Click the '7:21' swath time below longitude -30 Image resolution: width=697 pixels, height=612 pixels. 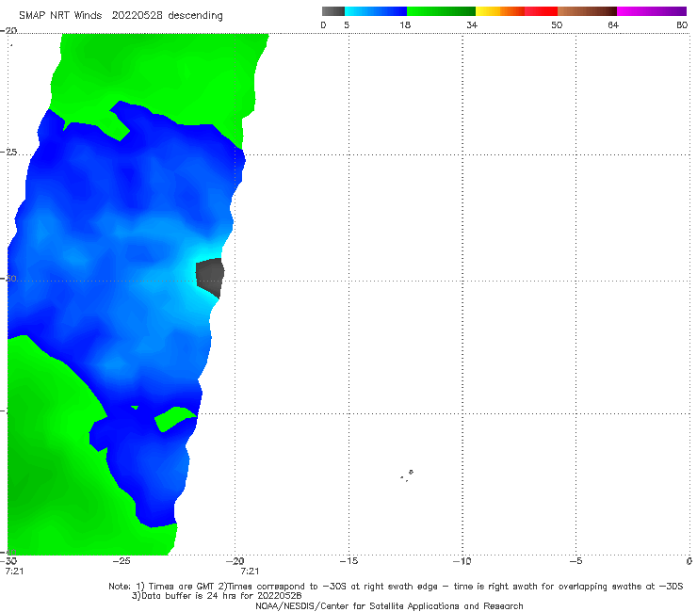coord(14,572)
